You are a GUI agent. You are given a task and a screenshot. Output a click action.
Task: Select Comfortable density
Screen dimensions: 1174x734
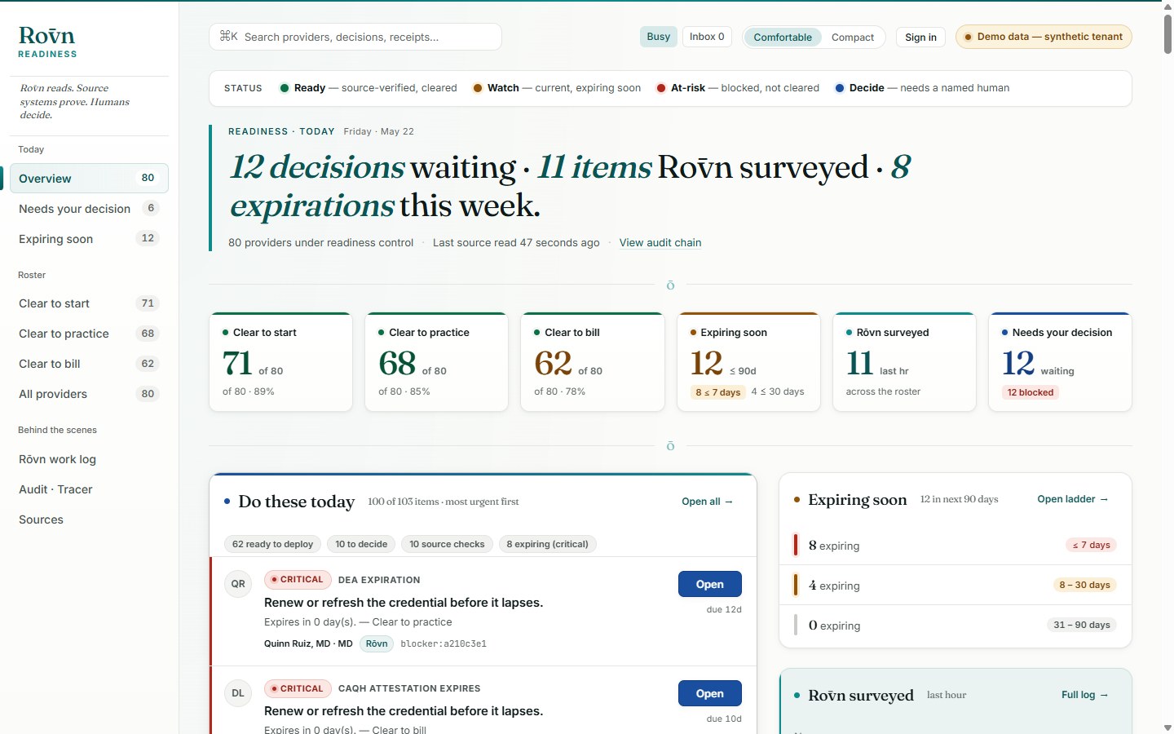(783, 38)
